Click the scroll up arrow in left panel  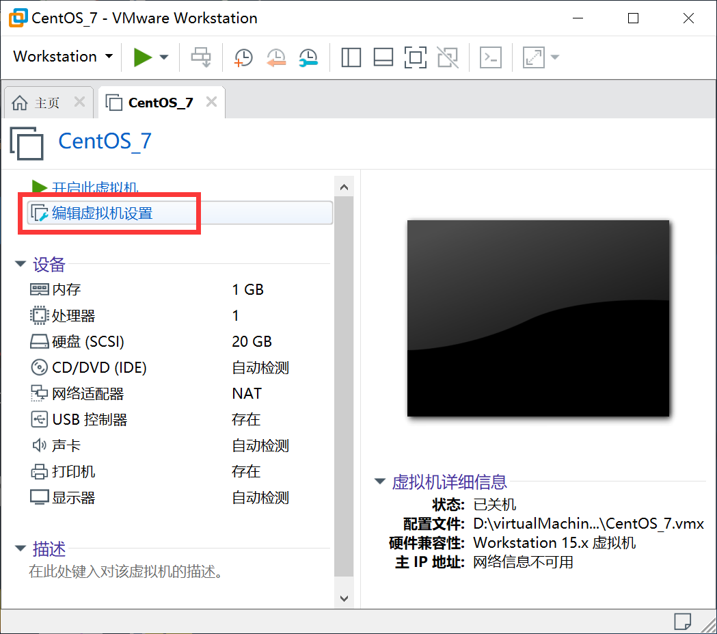tap(344, 187)
